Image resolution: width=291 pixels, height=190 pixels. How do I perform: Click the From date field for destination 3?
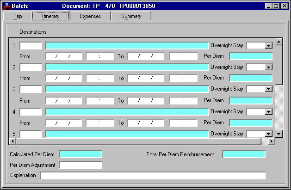(63, 101)
